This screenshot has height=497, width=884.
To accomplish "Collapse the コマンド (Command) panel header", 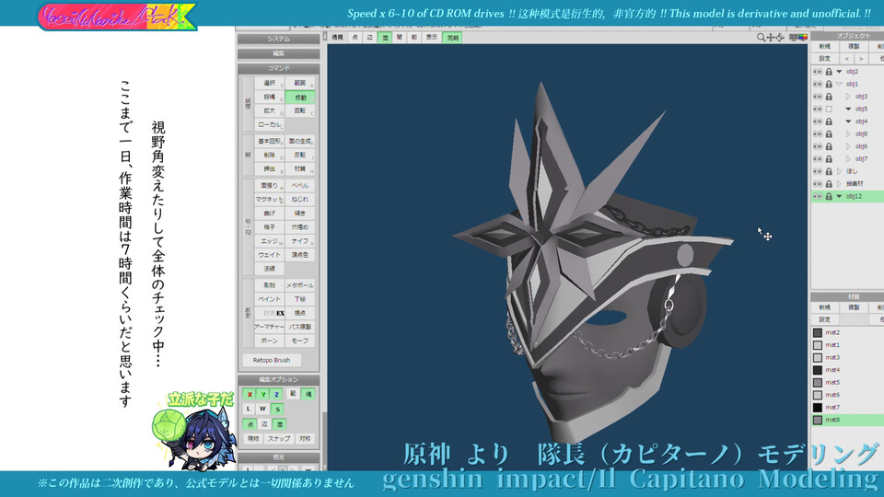I will click(278, 68).
